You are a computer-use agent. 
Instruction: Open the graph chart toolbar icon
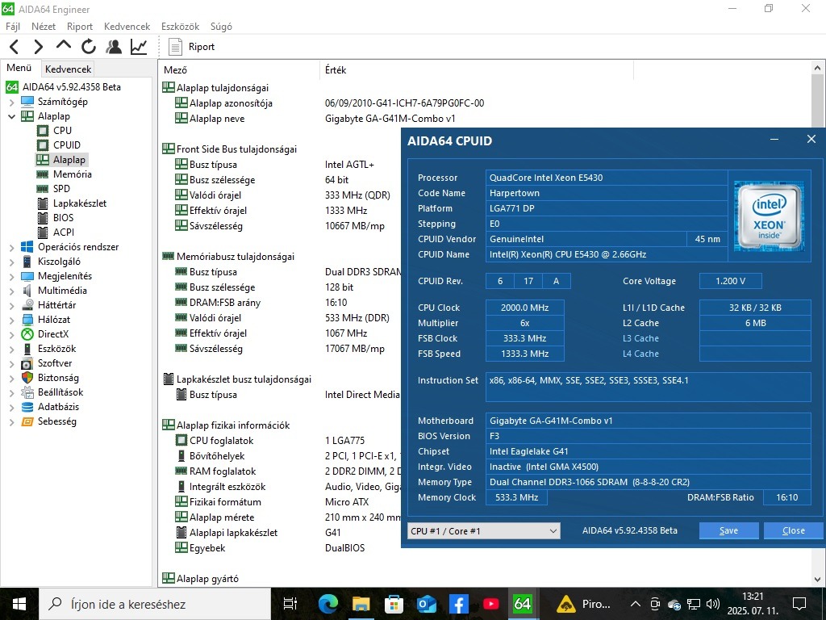139,47
